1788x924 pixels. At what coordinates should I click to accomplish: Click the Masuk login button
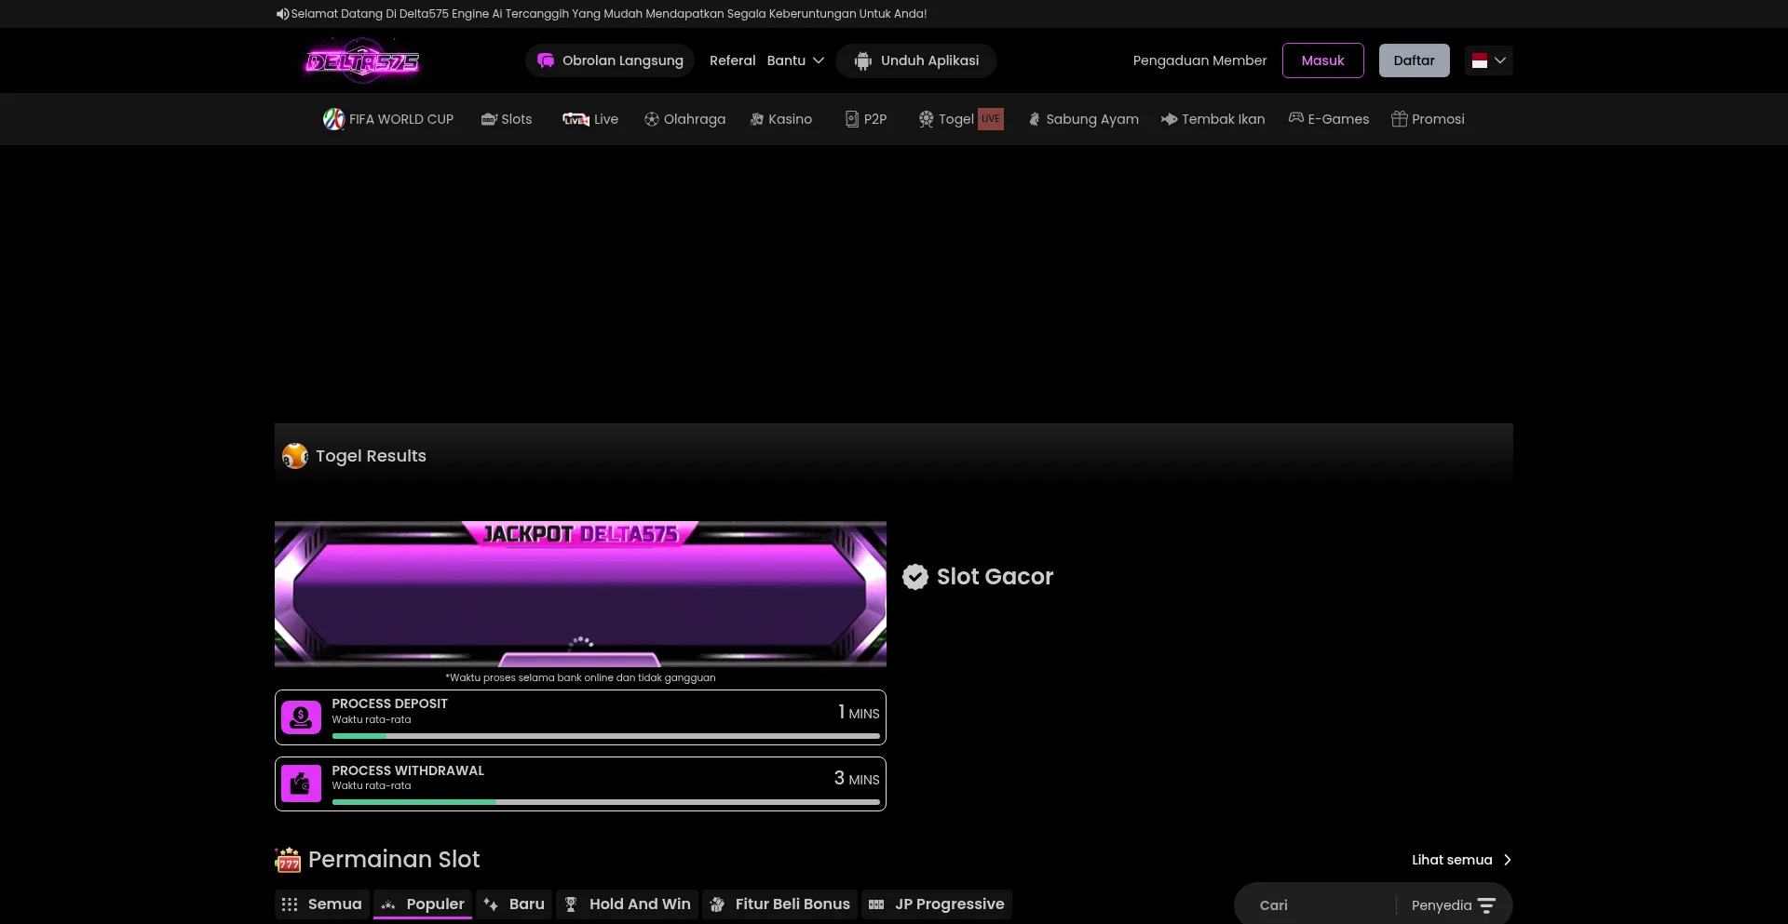tap(1323, 60)
